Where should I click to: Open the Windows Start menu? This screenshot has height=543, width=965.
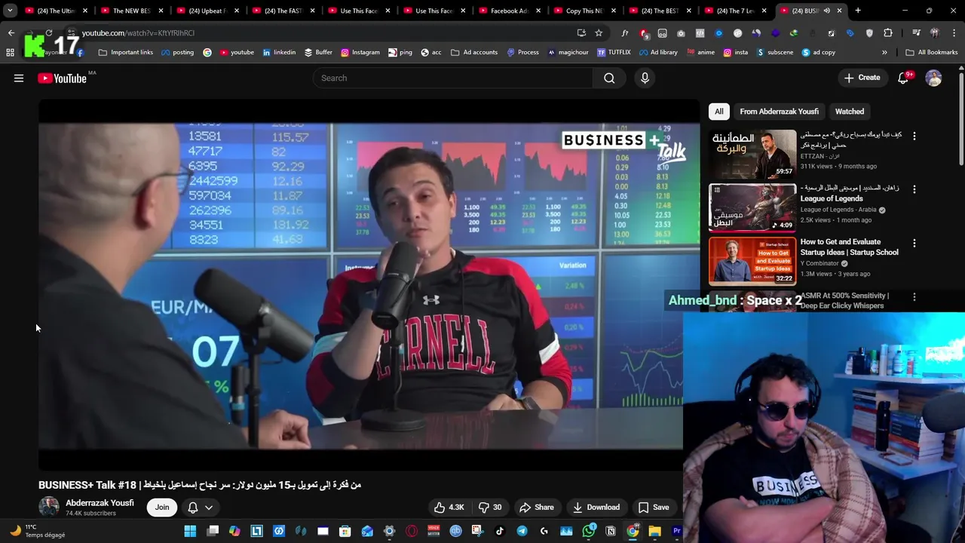click(x=190, y=531)
